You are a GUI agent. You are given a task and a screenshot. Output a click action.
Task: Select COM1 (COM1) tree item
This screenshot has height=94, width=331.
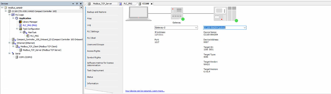26,57
